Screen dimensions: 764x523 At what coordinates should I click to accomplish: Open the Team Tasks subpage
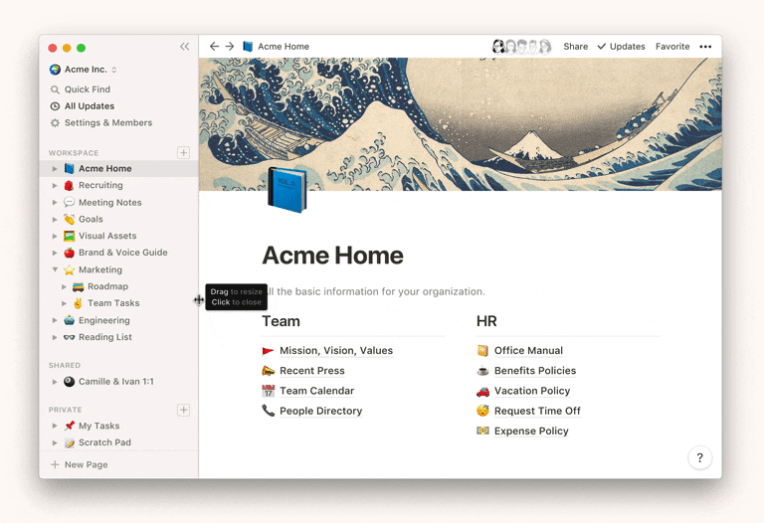coord(113,303)
